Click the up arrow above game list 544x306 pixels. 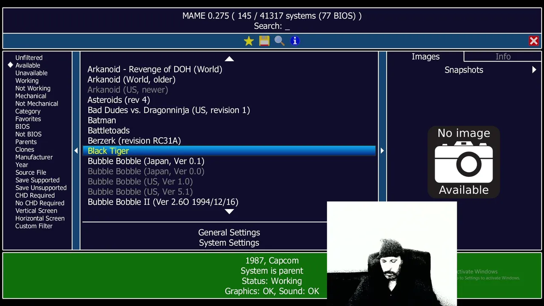coord(229,59)
